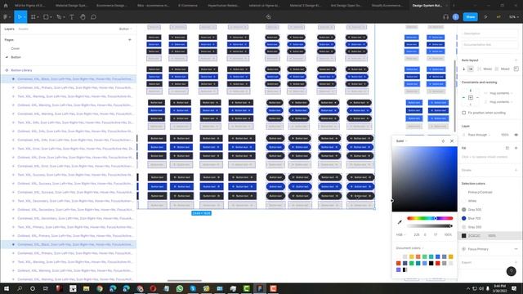Toggle layer visibility eye icon
523x294 pixels.
click(x=516, y=135)
